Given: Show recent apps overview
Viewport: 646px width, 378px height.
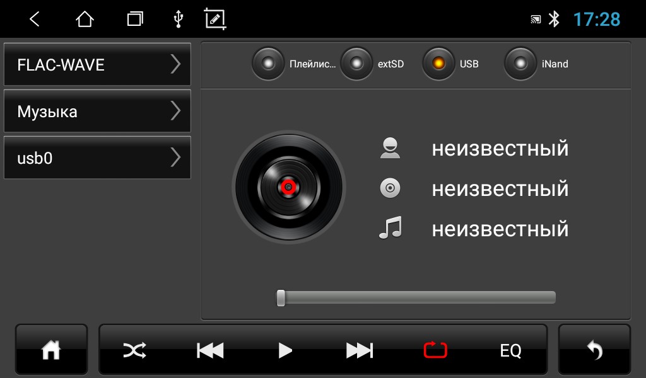Looking at the screenshot, I should coord(135,19).
